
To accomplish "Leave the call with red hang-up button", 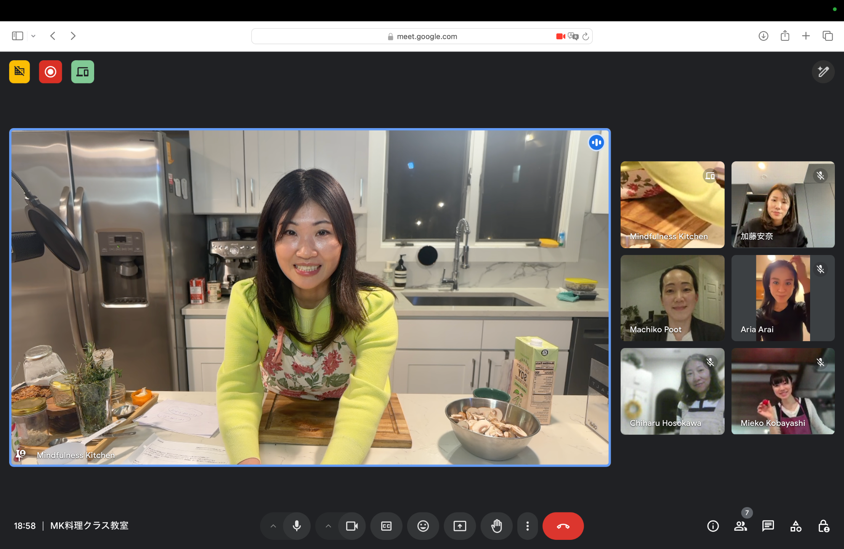I will pyautogui.click(x=563, y=526).
